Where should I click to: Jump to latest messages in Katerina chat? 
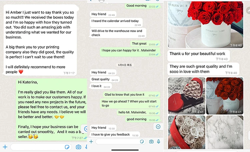tap(85, 129)
